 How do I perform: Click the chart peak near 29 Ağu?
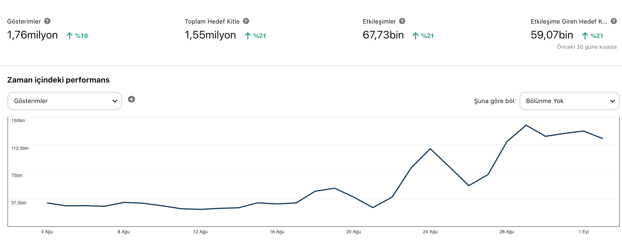click(x=526, y=125)
